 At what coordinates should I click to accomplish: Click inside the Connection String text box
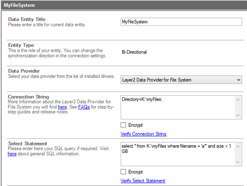pos(177,108)
